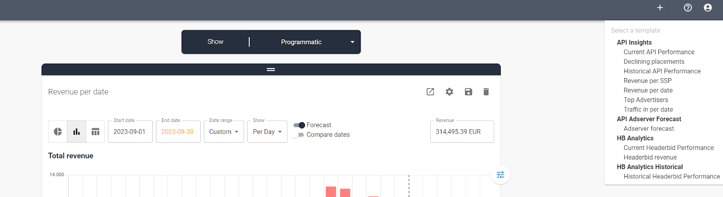Select Current API Performance template
This screenshot has width=723, height=197.
(x=659, y=52)
